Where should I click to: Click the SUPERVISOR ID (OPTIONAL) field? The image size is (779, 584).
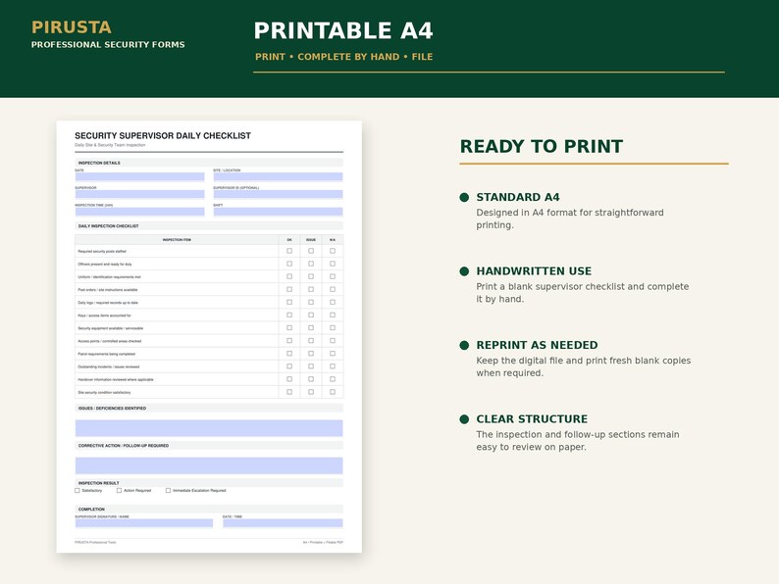tap(279, 194)
